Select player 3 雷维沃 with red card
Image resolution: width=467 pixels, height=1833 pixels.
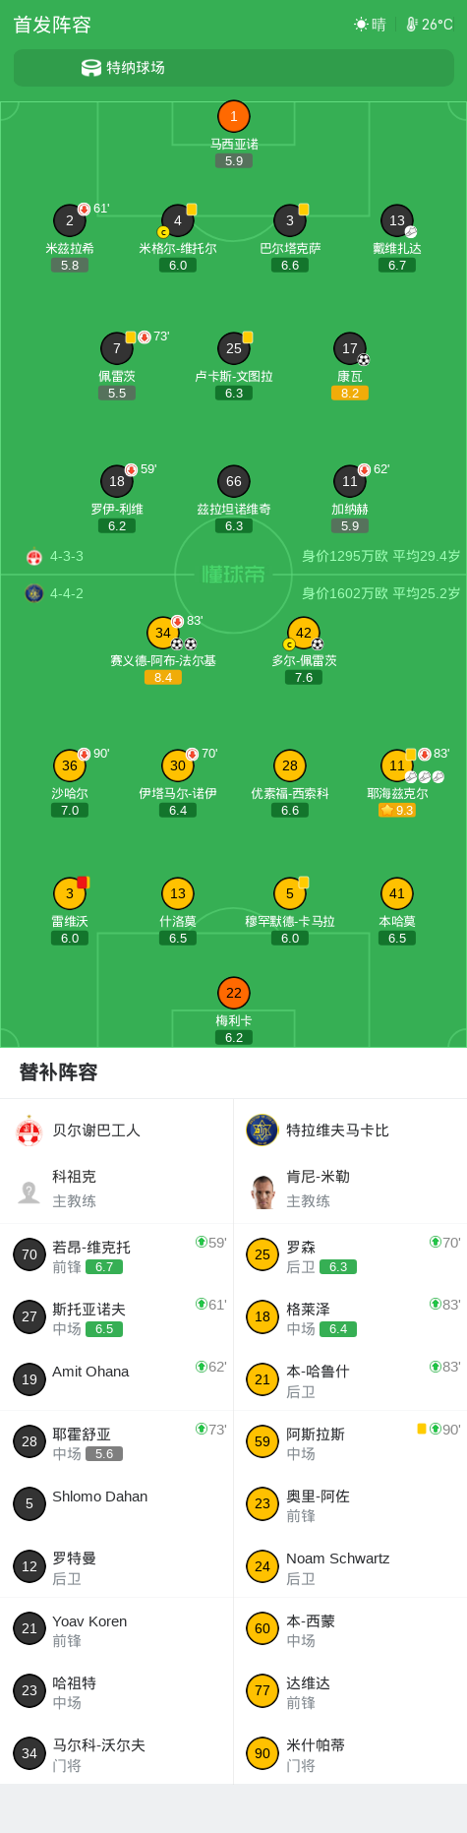click(x=70, y=893)
